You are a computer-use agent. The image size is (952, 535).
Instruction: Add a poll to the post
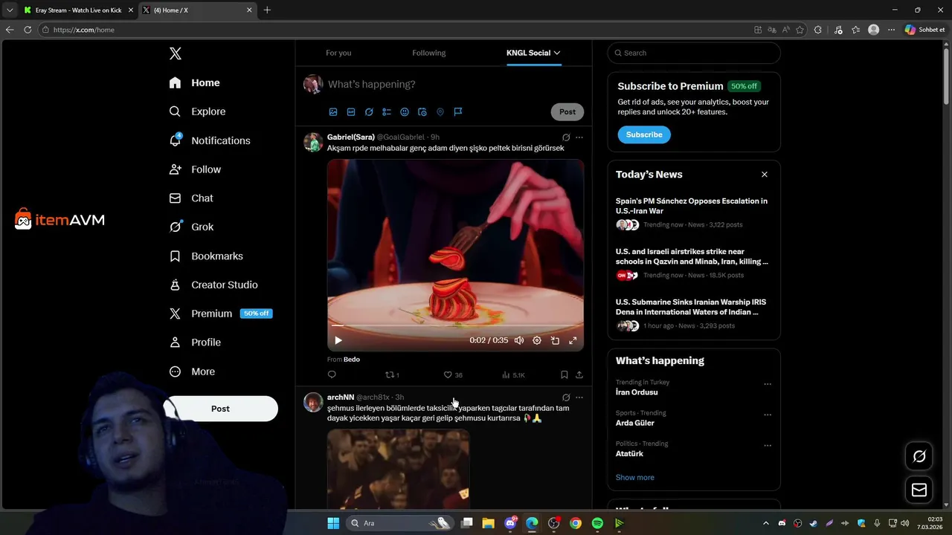pyautogui.click(x=387, y=112)
